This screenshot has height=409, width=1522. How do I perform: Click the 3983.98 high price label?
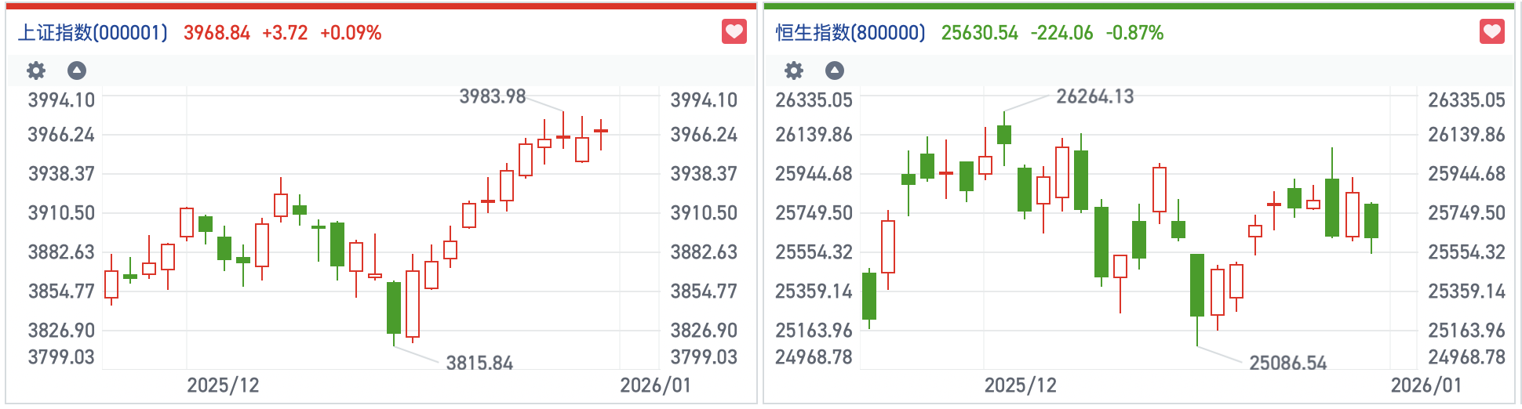(x=492, y=96)
